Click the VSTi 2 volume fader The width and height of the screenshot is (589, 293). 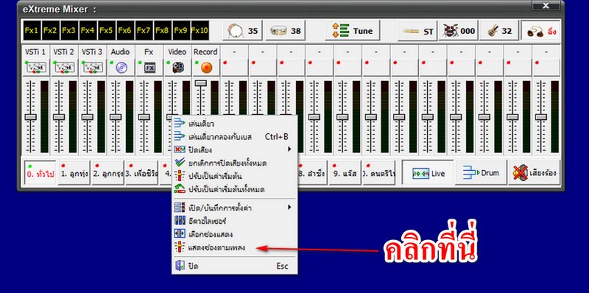(59, 117)
